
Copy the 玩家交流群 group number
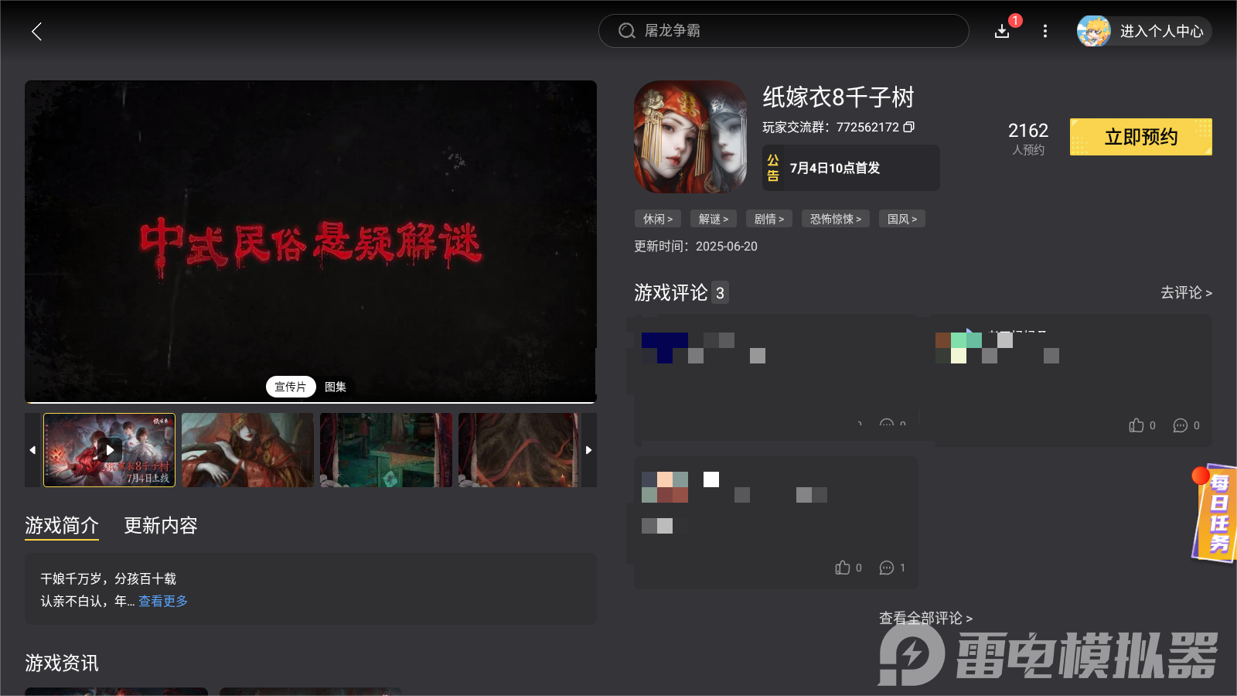click(910, 127)
